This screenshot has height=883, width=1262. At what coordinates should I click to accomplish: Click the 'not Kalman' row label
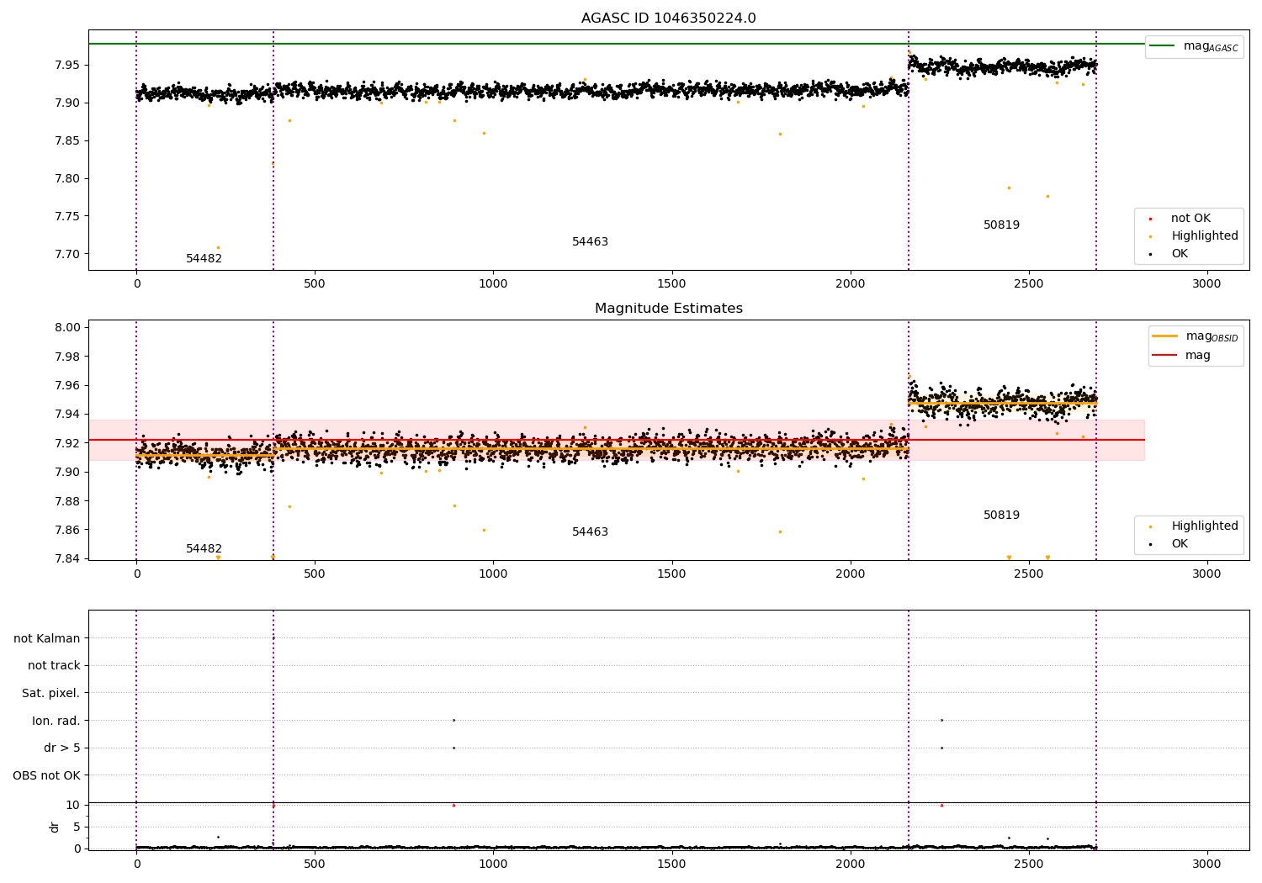click(x=47, y=639)
